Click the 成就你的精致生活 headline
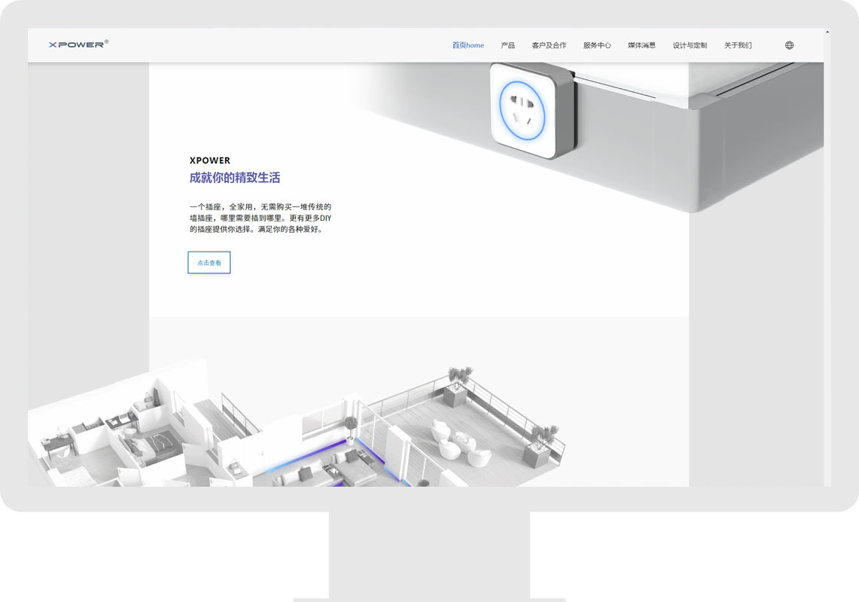 (x=235, y=178)
